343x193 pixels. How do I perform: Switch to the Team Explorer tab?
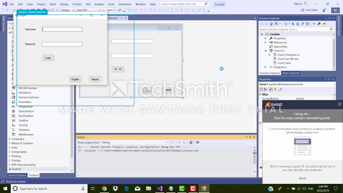tap(291, 73)
